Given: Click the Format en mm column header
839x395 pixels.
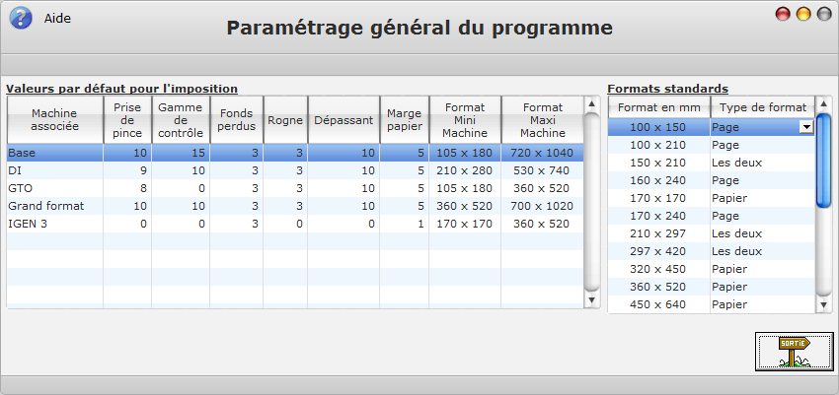Looking at the screenshot, I should [x=658, y=107].
